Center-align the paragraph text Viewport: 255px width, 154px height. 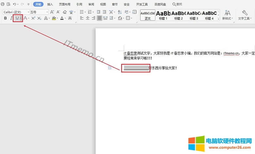[87, 18]
